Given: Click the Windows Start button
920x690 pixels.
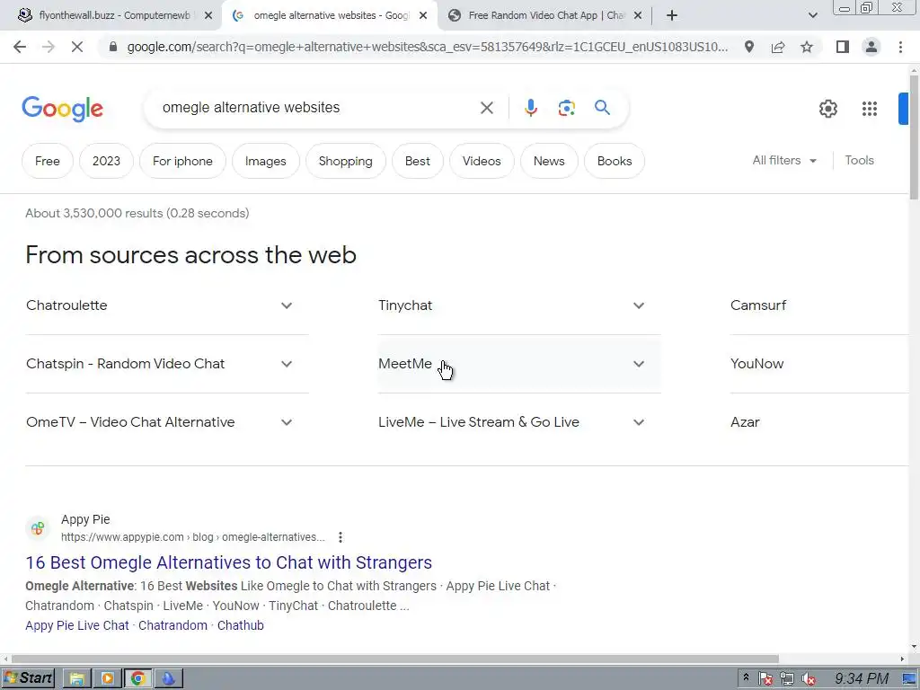Looking at the screenshot, I should (28, 678).
